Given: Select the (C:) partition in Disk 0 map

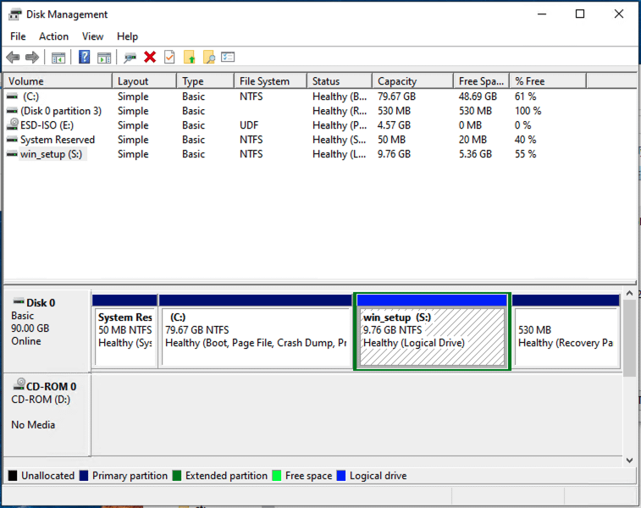Looking at the screenshot, I should [x=255, y=335].
